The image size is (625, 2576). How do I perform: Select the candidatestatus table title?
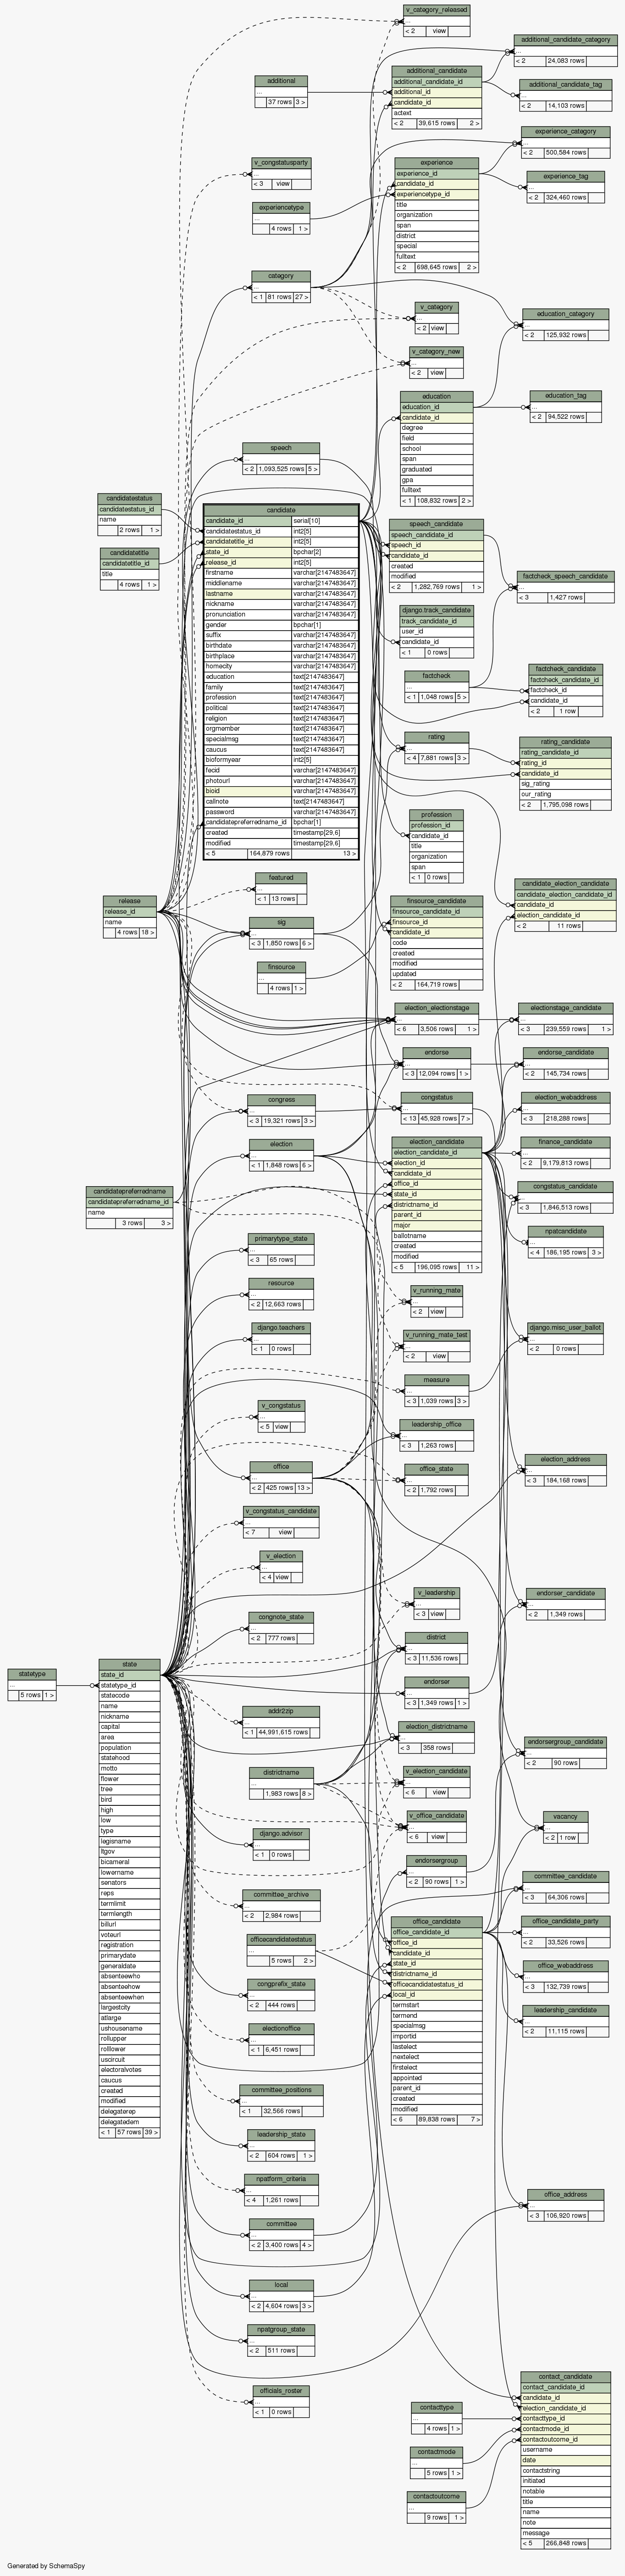click(x=129, y=498)
